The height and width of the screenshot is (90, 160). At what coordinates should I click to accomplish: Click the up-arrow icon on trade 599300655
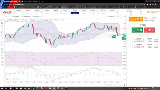point(130,46)
